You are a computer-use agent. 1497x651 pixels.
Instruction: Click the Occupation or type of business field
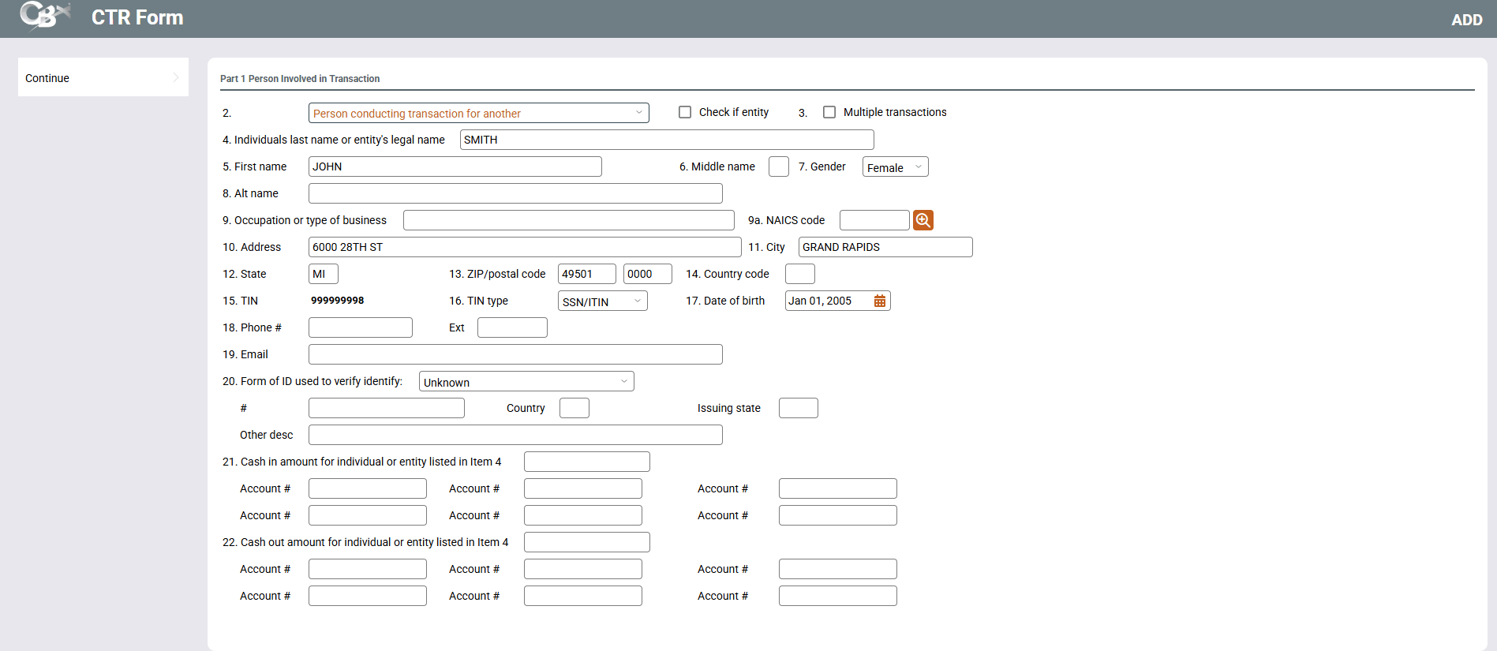point(568,220)
